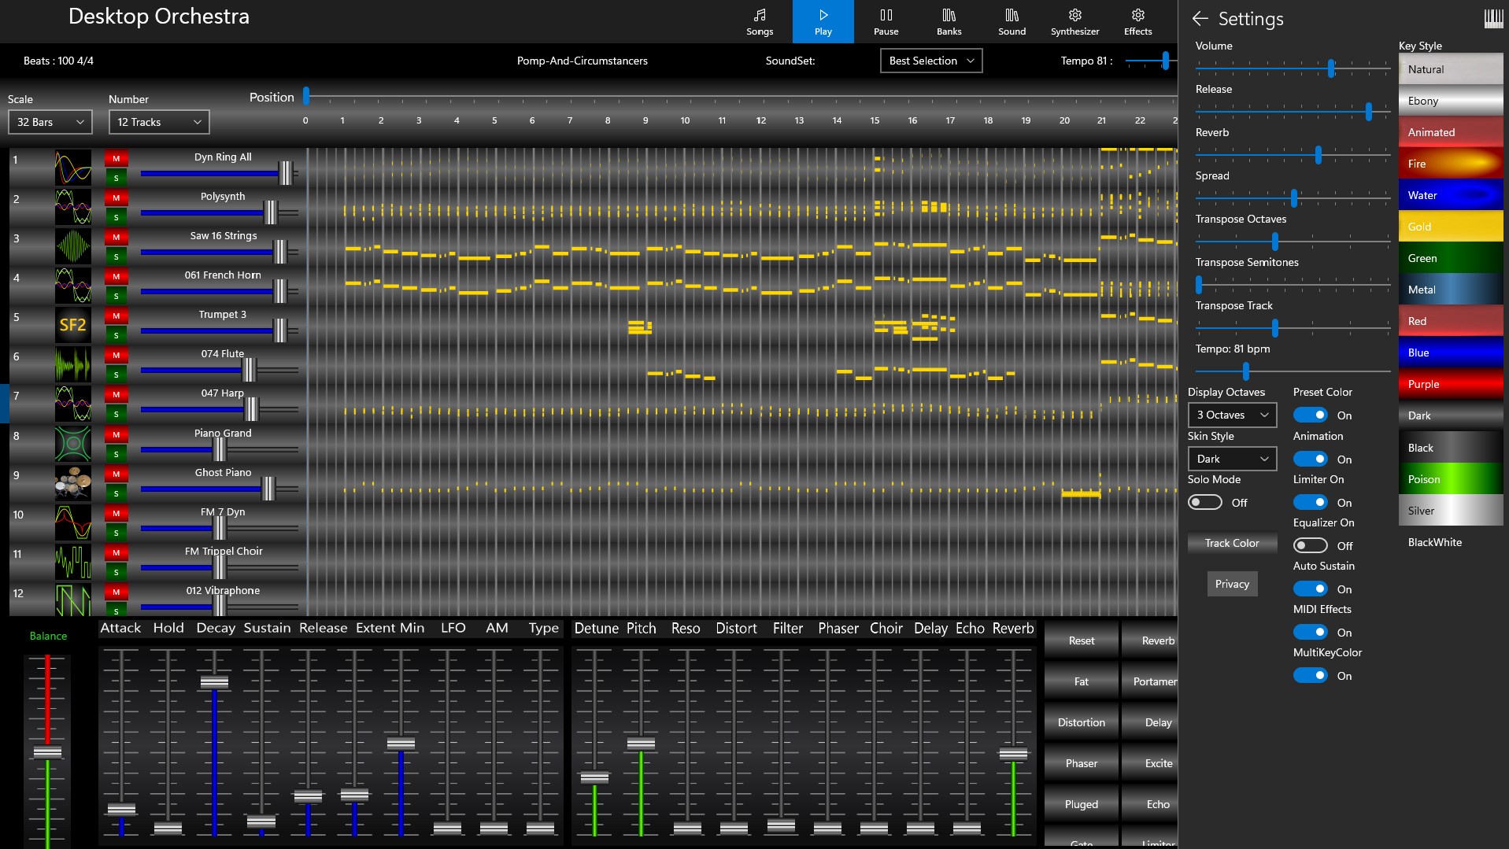Click the Pause playback icon
The image size is (1509, 849).
pos(886,21)
